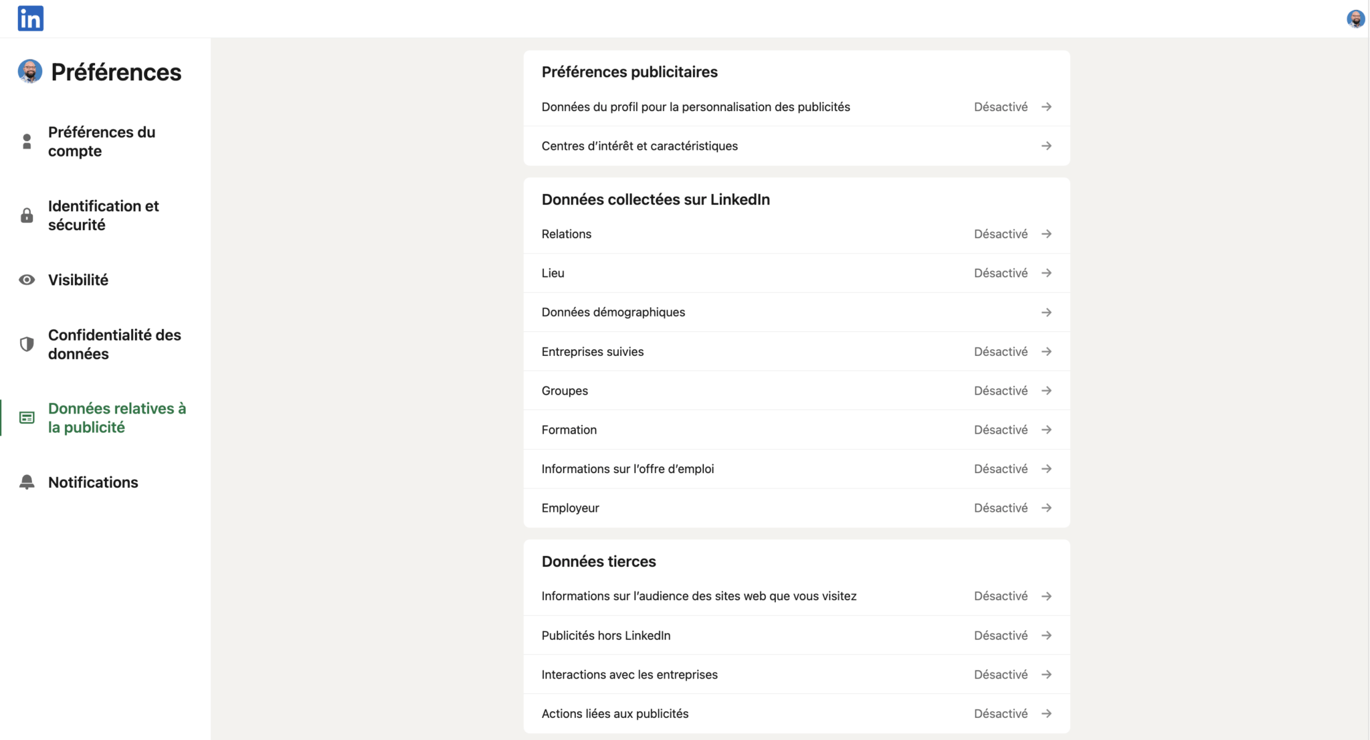Click the person icon for Préférences du compte
The image size is (1370, 740).
27,141
